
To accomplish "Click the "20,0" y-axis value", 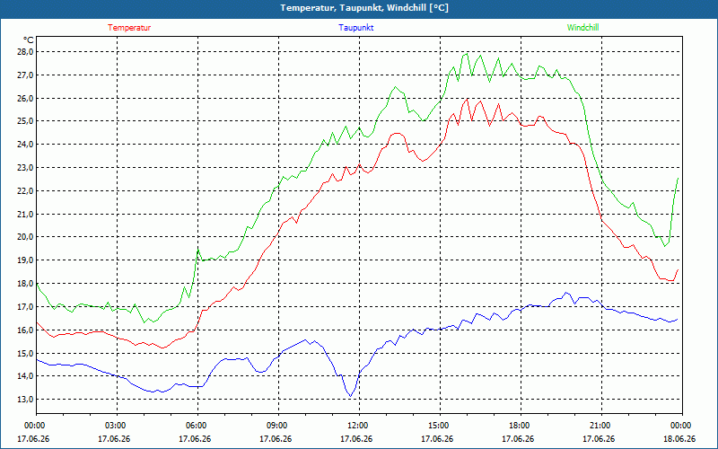I will 26,237.
